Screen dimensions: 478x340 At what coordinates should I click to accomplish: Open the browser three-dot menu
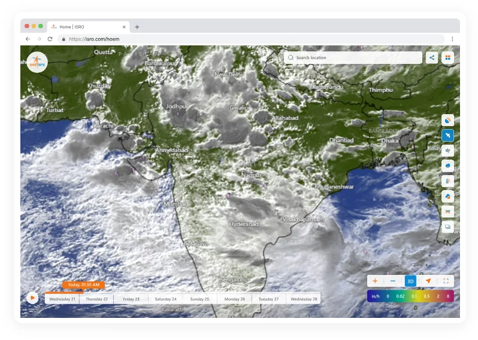click(x=452, y=39)
